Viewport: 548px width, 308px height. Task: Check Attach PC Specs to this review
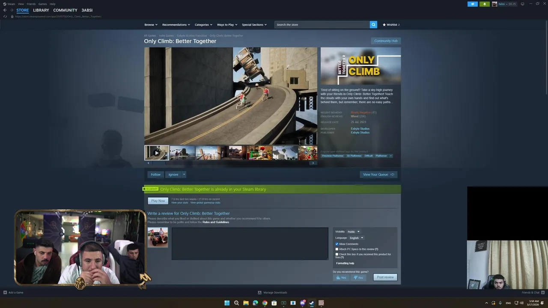tap(337, 249)
